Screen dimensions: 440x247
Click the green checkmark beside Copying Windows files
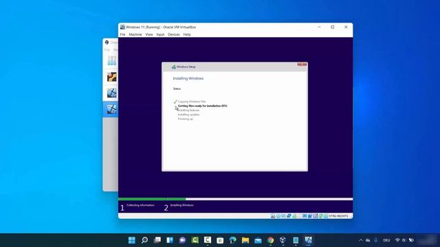pyautogui.click(x=175, y=102)
